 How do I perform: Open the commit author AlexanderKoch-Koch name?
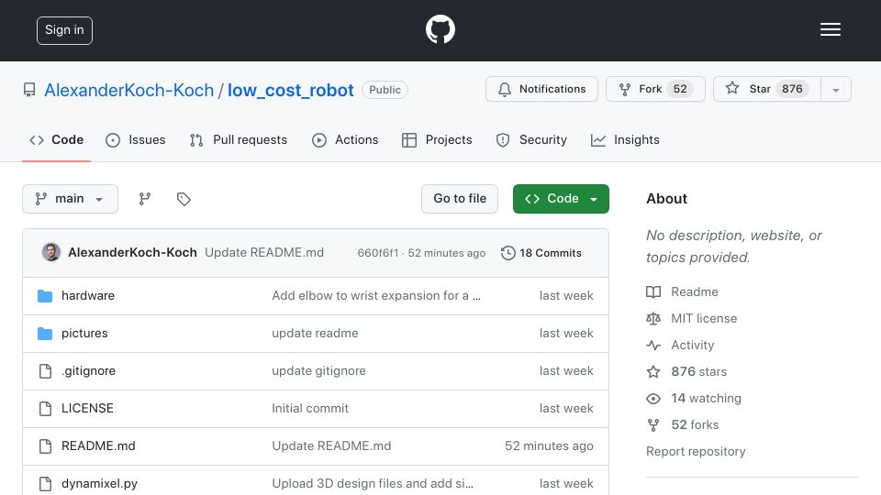(132, 253)
